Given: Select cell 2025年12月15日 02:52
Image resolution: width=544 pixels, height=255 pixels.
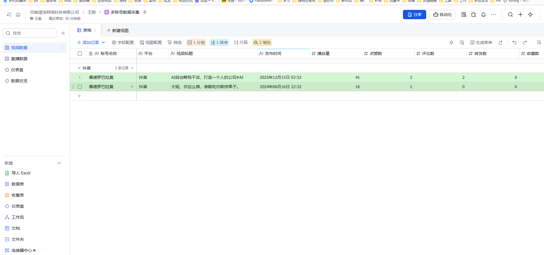Looking at the screenshot, I should click(x=283, y=77).
